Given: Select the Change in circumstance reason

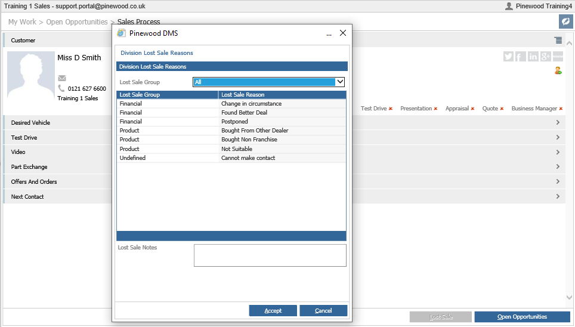Looking at the screenshot, I should (252, 103).
